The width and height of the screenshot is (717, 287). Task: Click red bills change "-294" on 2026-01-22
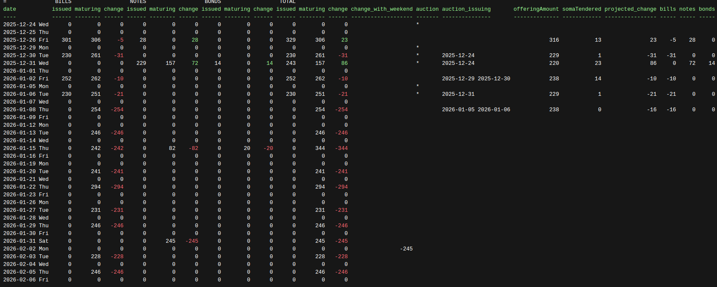[117, 187]
